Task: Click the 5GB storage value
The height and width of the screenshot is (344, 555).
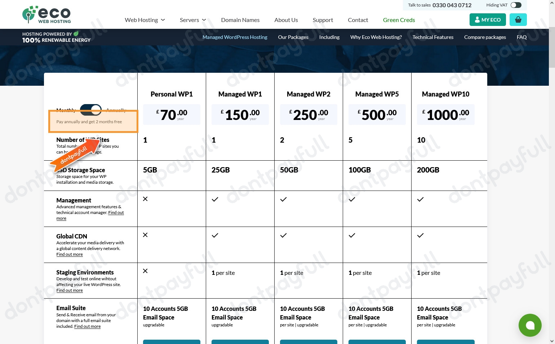Action: click(x=150, y=170)
